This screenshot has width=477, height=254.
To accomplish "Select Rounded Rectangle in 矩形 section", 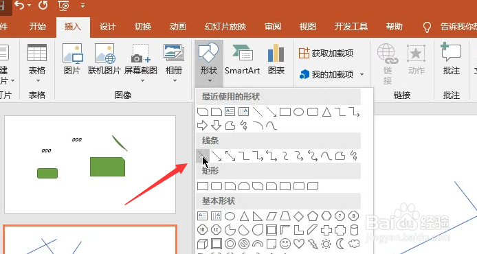I will (217, 186).
